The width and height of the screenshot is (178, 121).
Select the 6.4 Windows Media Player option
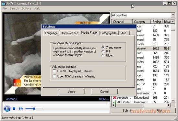pos(103,51)
